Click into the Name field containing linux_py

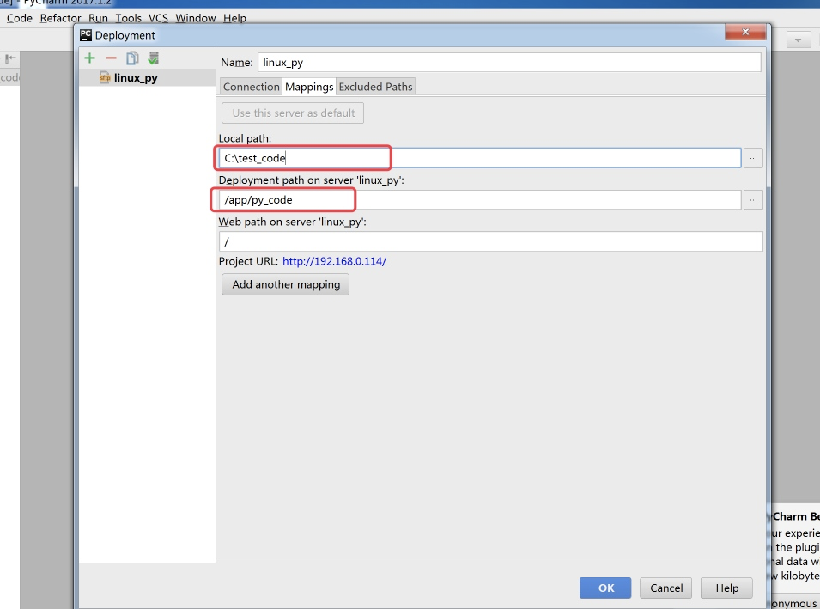pyautogui.click(x=509, y=62)
